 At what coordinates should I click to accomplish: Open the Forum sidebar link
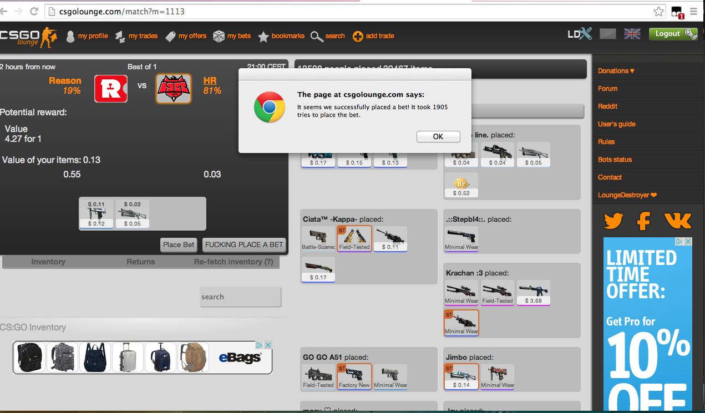(607, 89)
